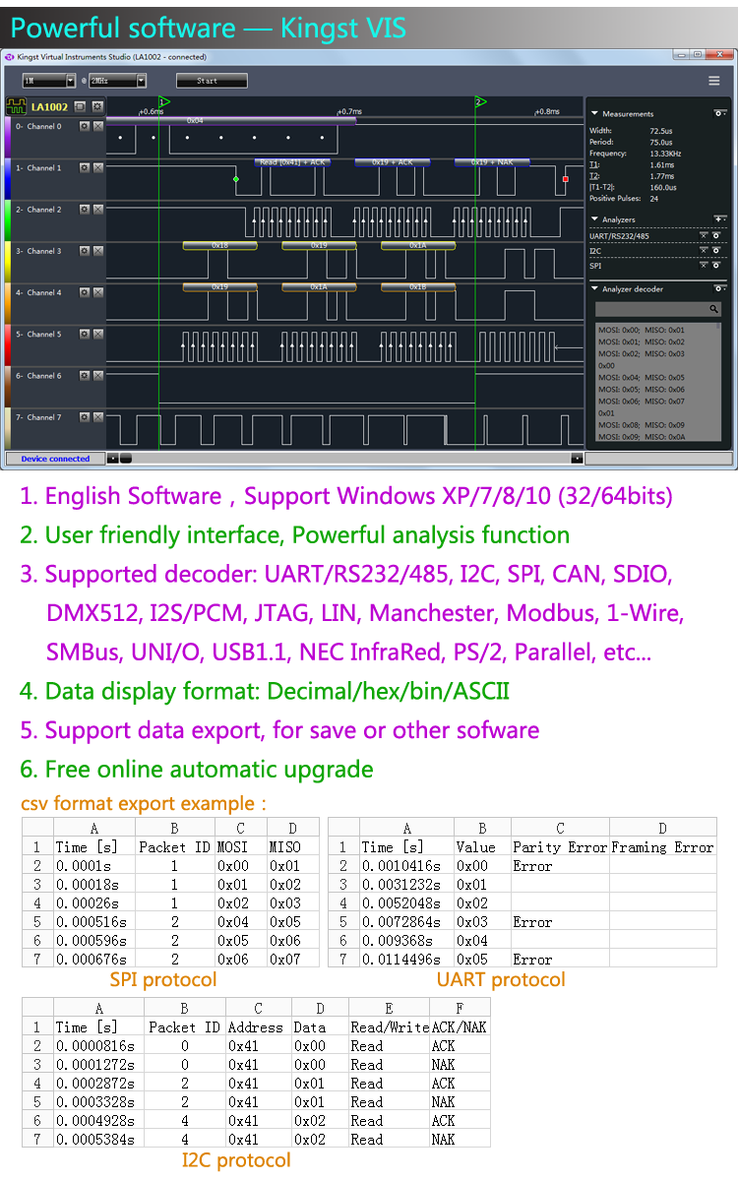Select decoder row MOSI: 0x08; MISO: 0x09
Image resolution: width=738 pixels, height=1181 pixels.
(642, 425)
